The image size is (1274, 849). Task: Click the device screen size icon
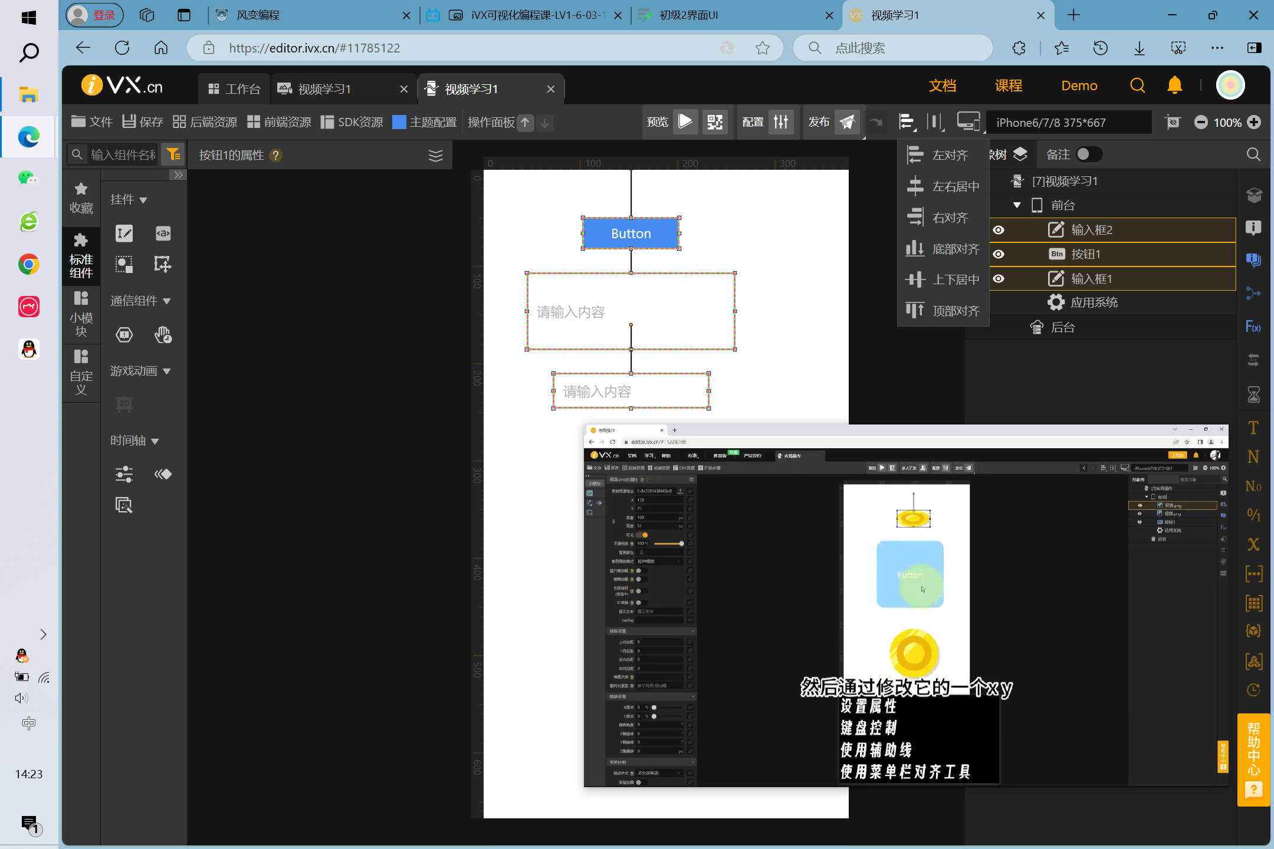[968, 122]
